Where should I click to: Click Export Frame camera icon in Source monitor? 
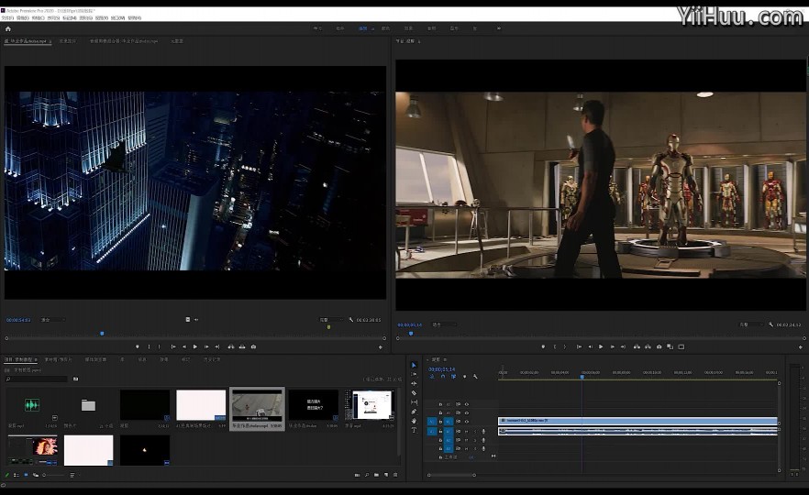253,347
